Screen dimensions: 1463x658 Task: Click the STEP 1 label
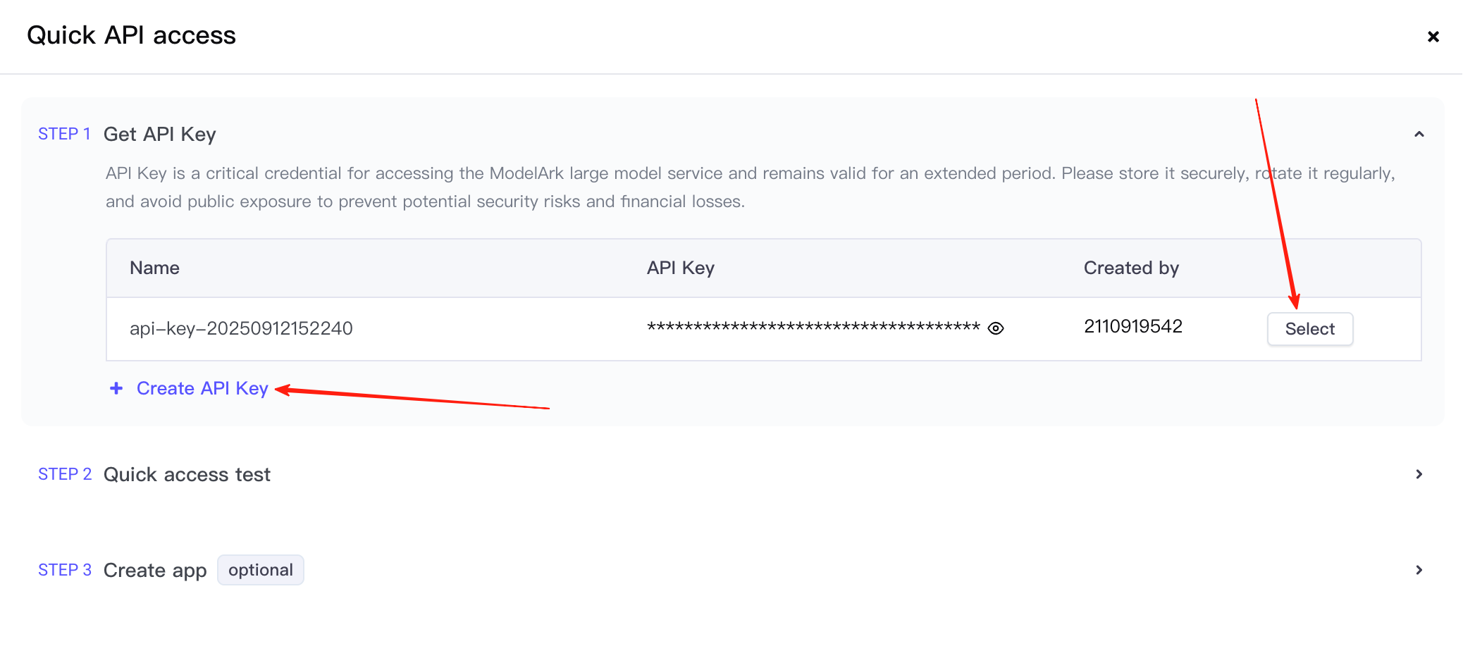coord(64,135)
